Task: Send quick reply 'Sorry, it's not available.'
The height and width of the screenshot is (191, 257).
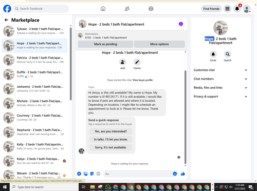Action: click(111, 147)
